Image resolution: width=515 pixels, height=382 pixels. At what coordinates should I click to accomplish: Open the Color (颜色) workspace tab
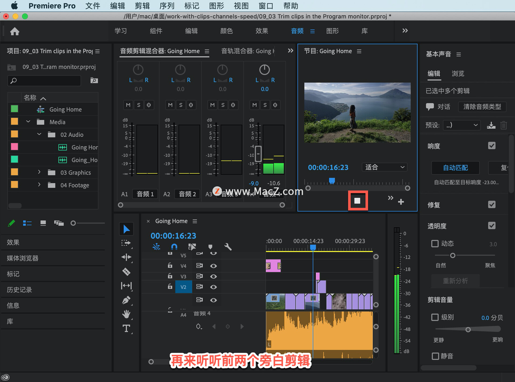coord(226,31)
